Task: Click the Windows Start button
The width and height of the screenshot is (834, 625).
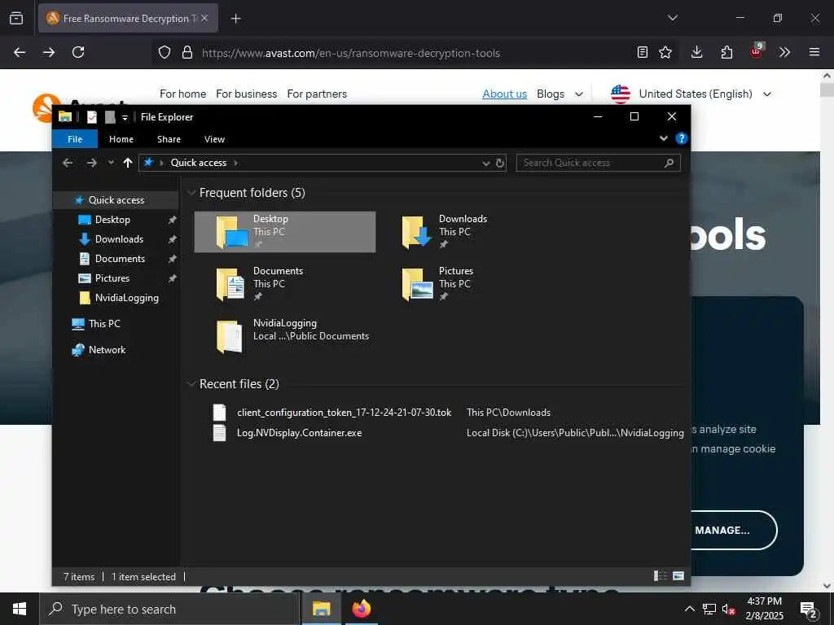Action: (x=20, y=609)
